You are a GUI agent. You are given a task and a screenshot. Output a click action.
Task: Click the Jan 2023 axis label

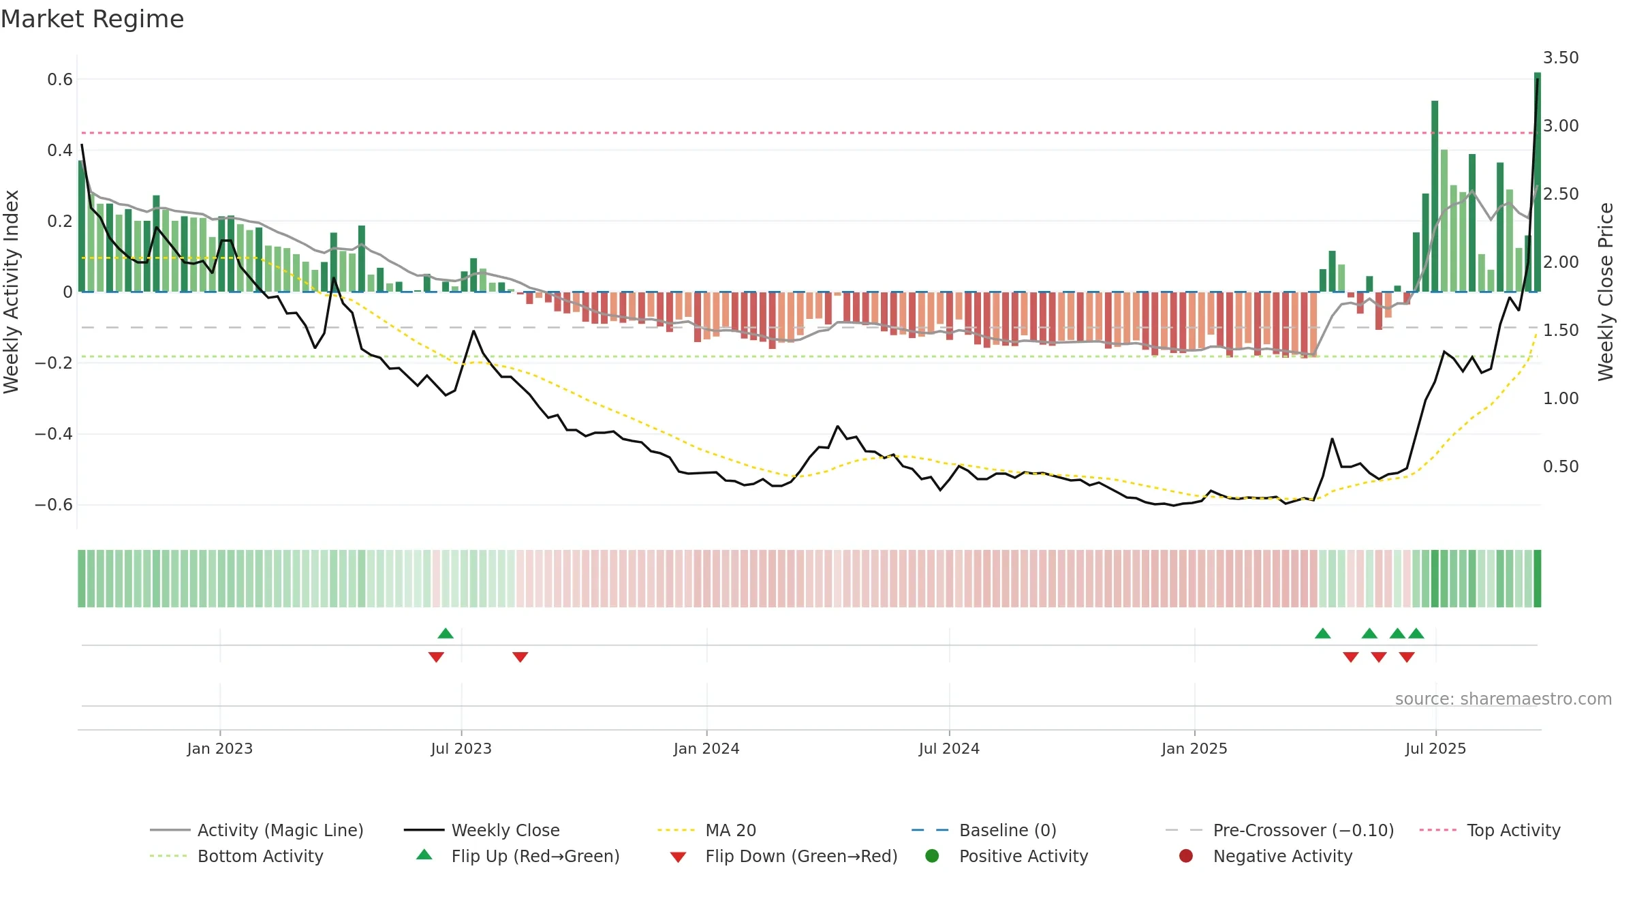[x=220, y=748]
